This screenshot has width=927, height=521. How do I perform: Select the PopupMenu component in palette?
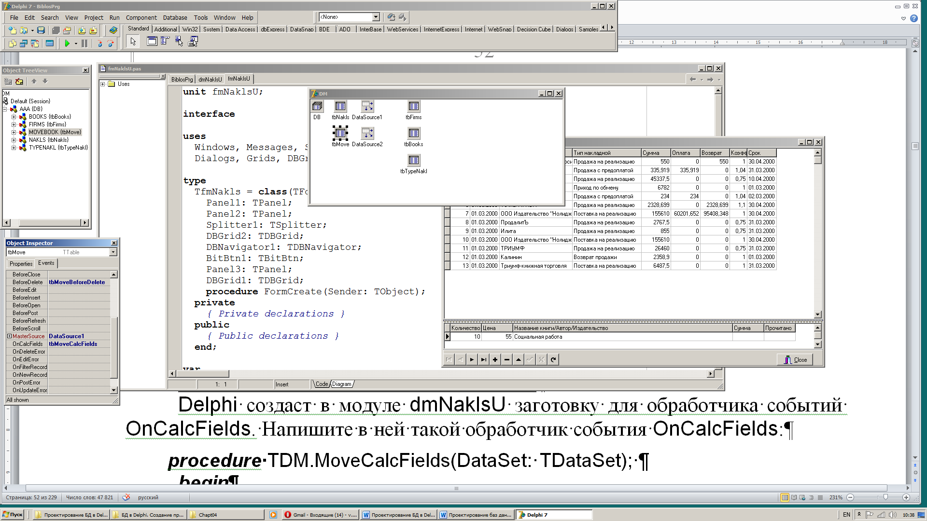(x=179, y=41)
